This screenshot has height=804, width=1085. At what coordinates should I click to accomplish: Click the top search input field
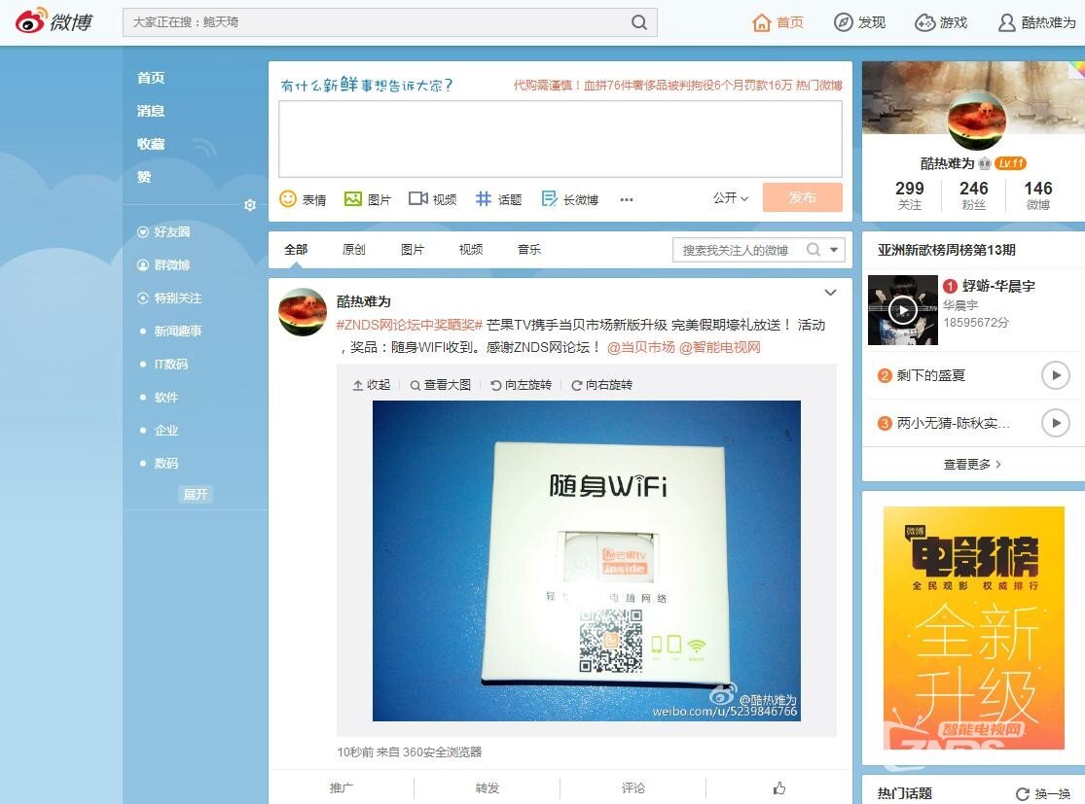(378, 22)
